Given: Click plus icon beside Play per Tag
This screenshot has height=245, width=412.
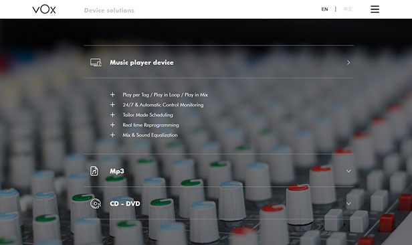Looking at the screenshot, I should [x=112, y=94].
